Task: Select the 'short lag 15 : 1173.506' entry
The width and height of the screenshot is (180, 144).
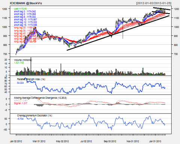Action: (x=25, y=25)
